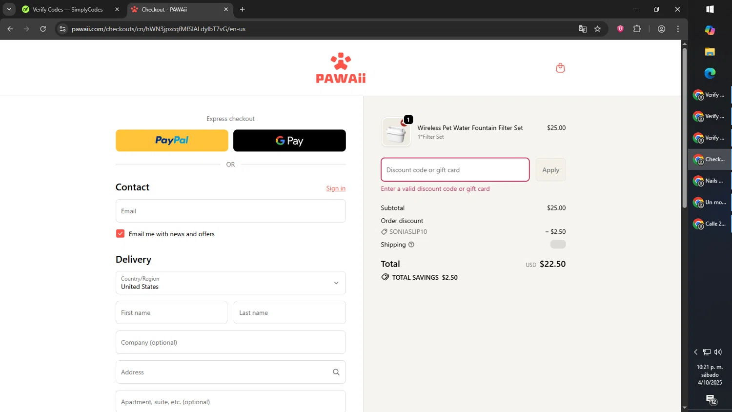Open Microsoft Edge from the taskbar
Screen dimensions: 732x412
[x=710, y=73]
